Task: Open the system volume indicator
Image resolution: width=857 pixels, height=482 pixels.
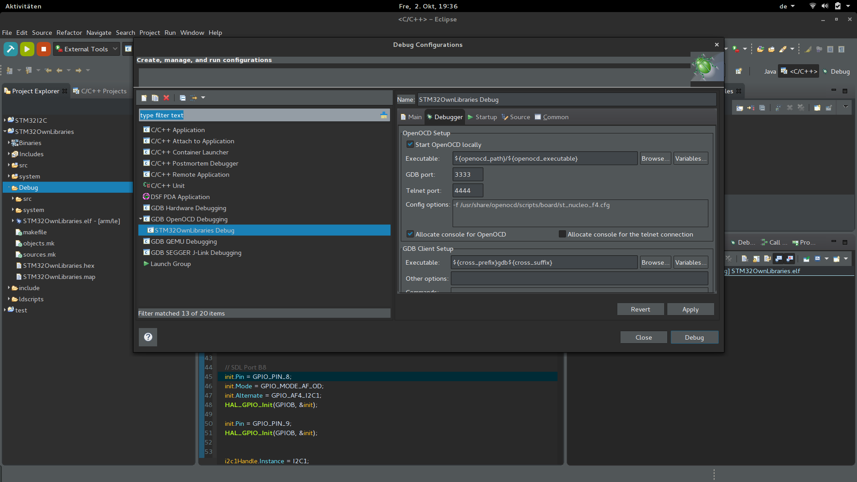Action: [x=824, y=6]
